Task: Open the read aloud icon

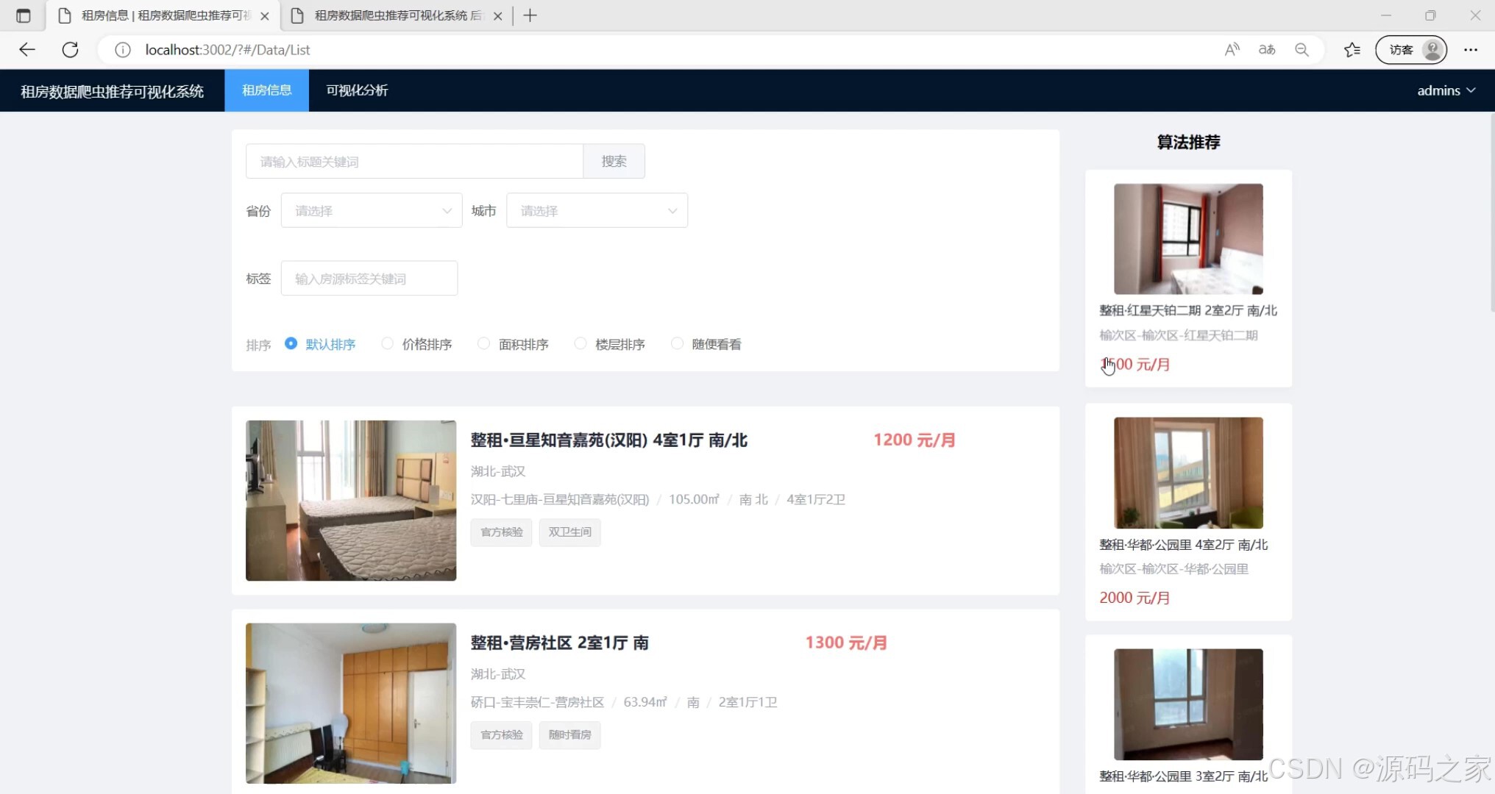Action: click(1232, 49)
